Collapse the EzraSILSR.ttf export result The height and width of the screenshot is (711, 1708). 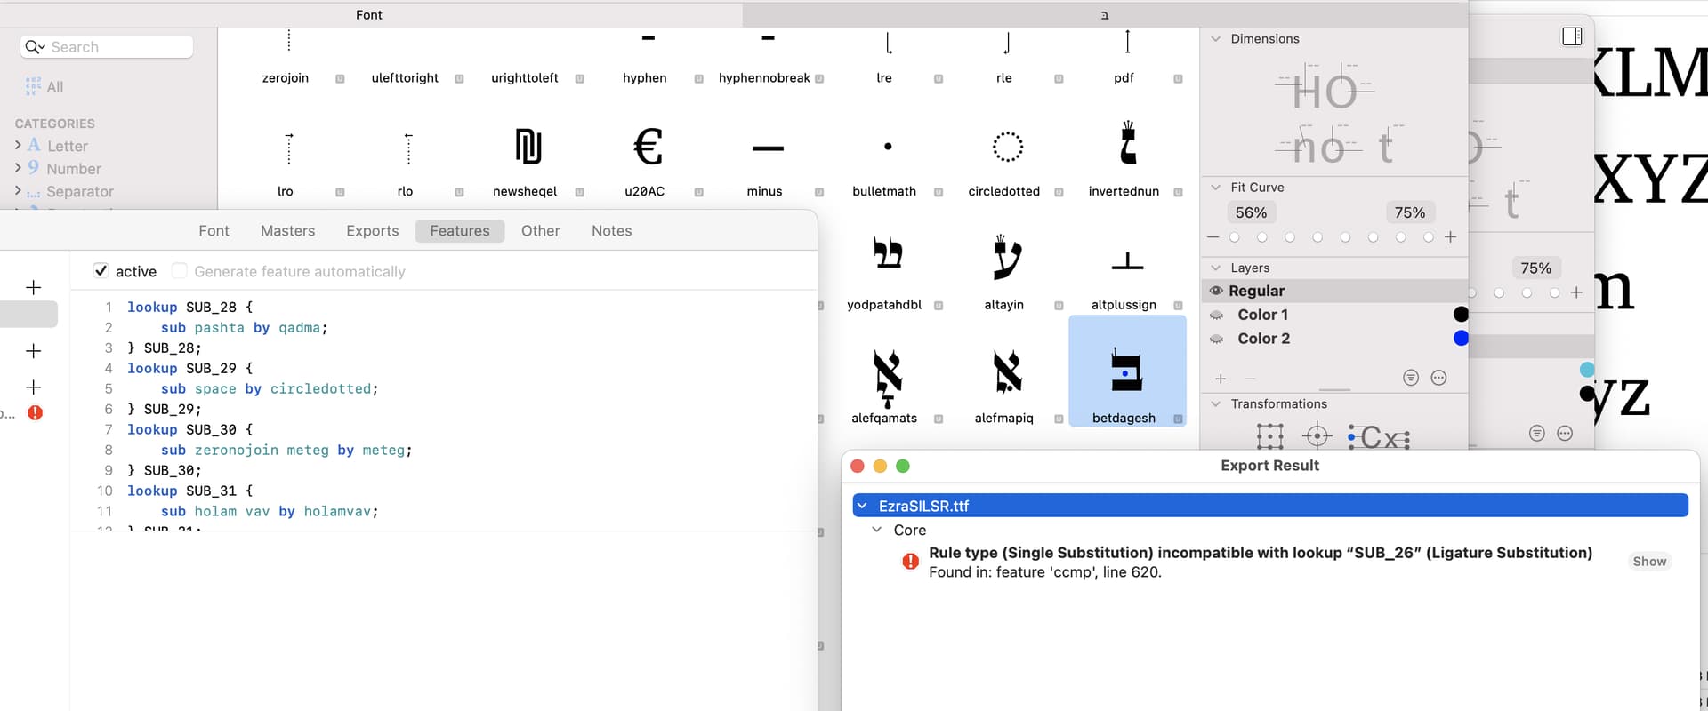coord(862,506)
